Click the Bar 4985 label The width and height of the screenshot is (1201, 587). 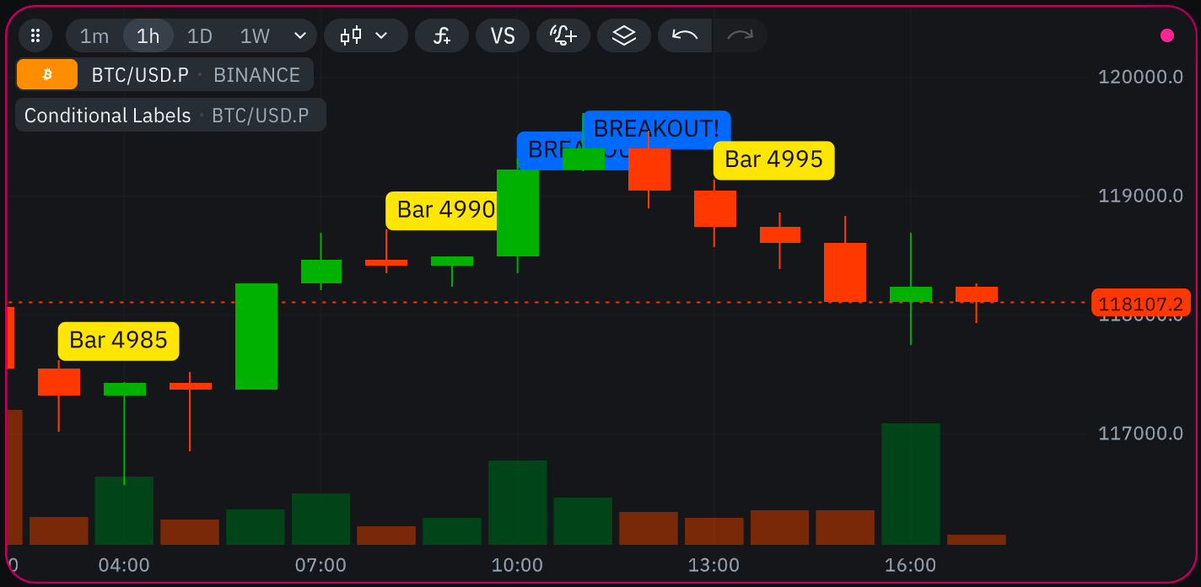pos(119,341)
